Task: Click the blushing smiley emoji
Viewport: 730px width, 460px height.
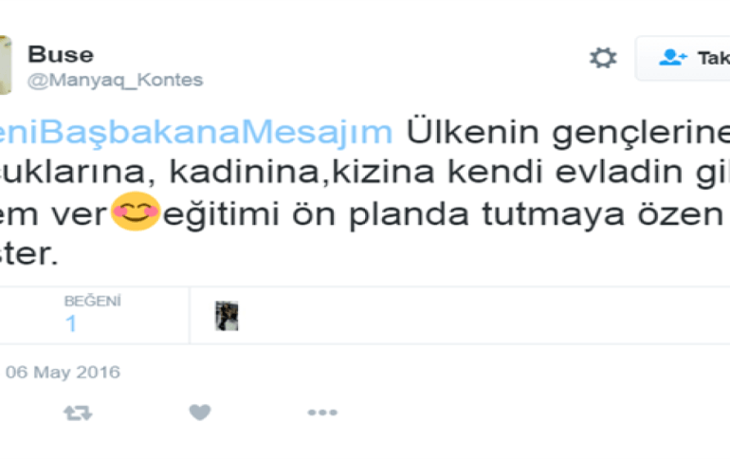Action: tap(136, 212)
